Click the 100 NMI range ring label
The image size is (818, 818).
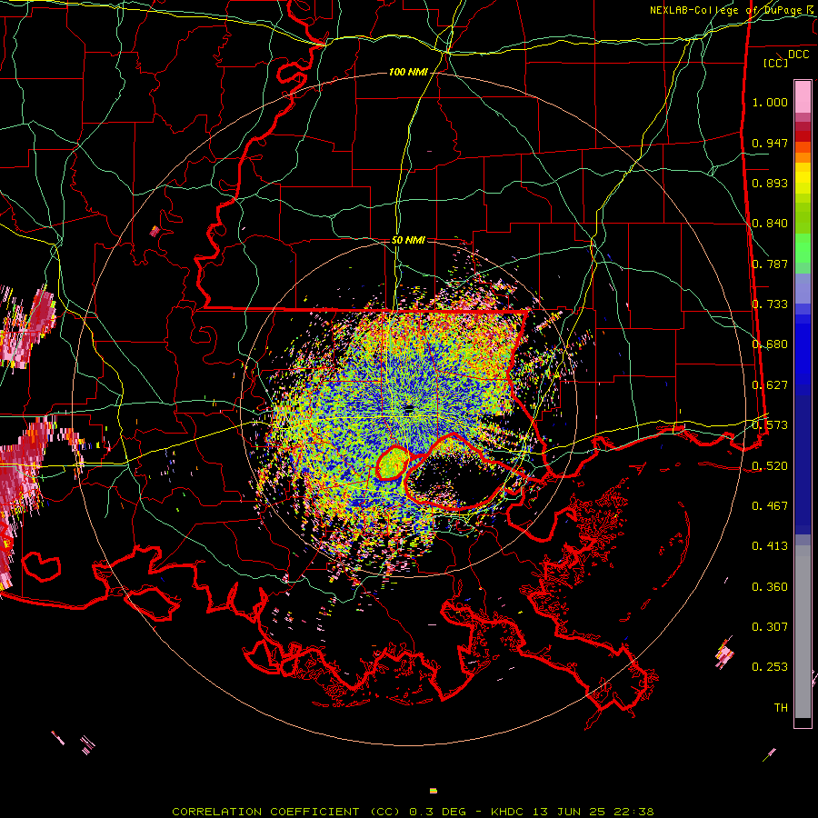[408, 72]
